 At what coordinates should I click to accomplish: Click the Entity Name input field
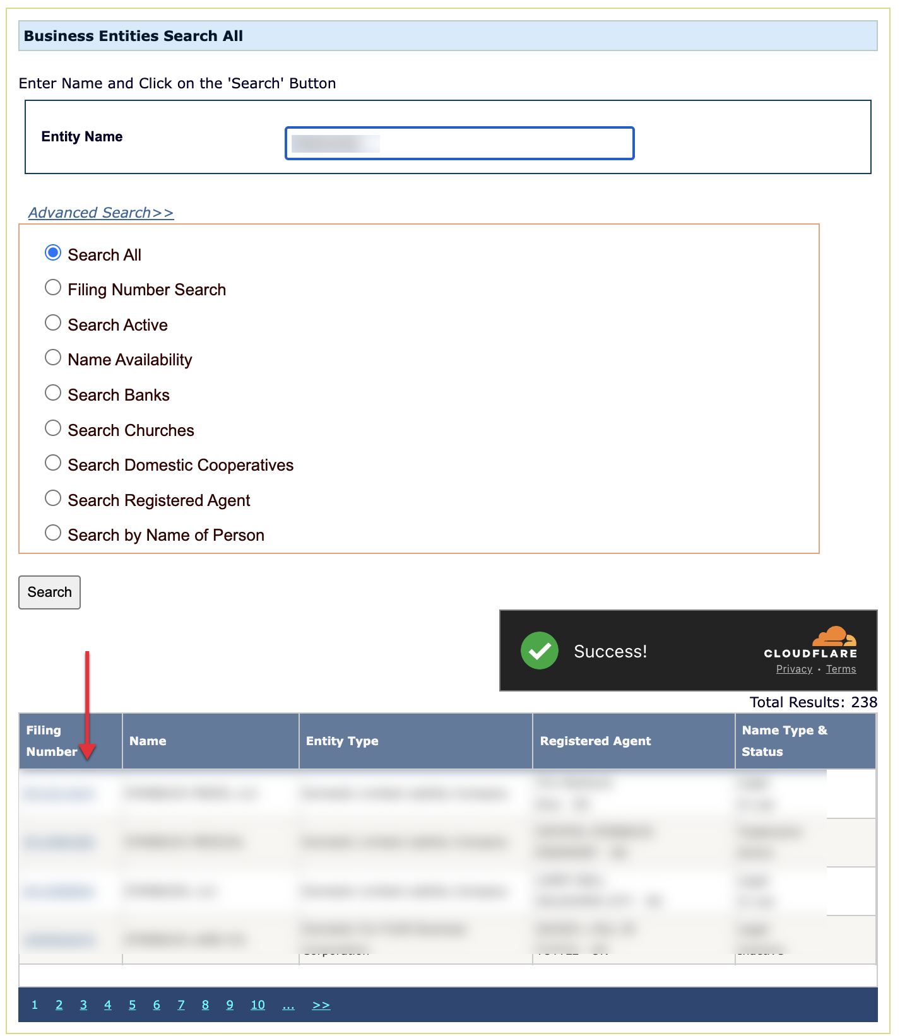click(459, 143)
